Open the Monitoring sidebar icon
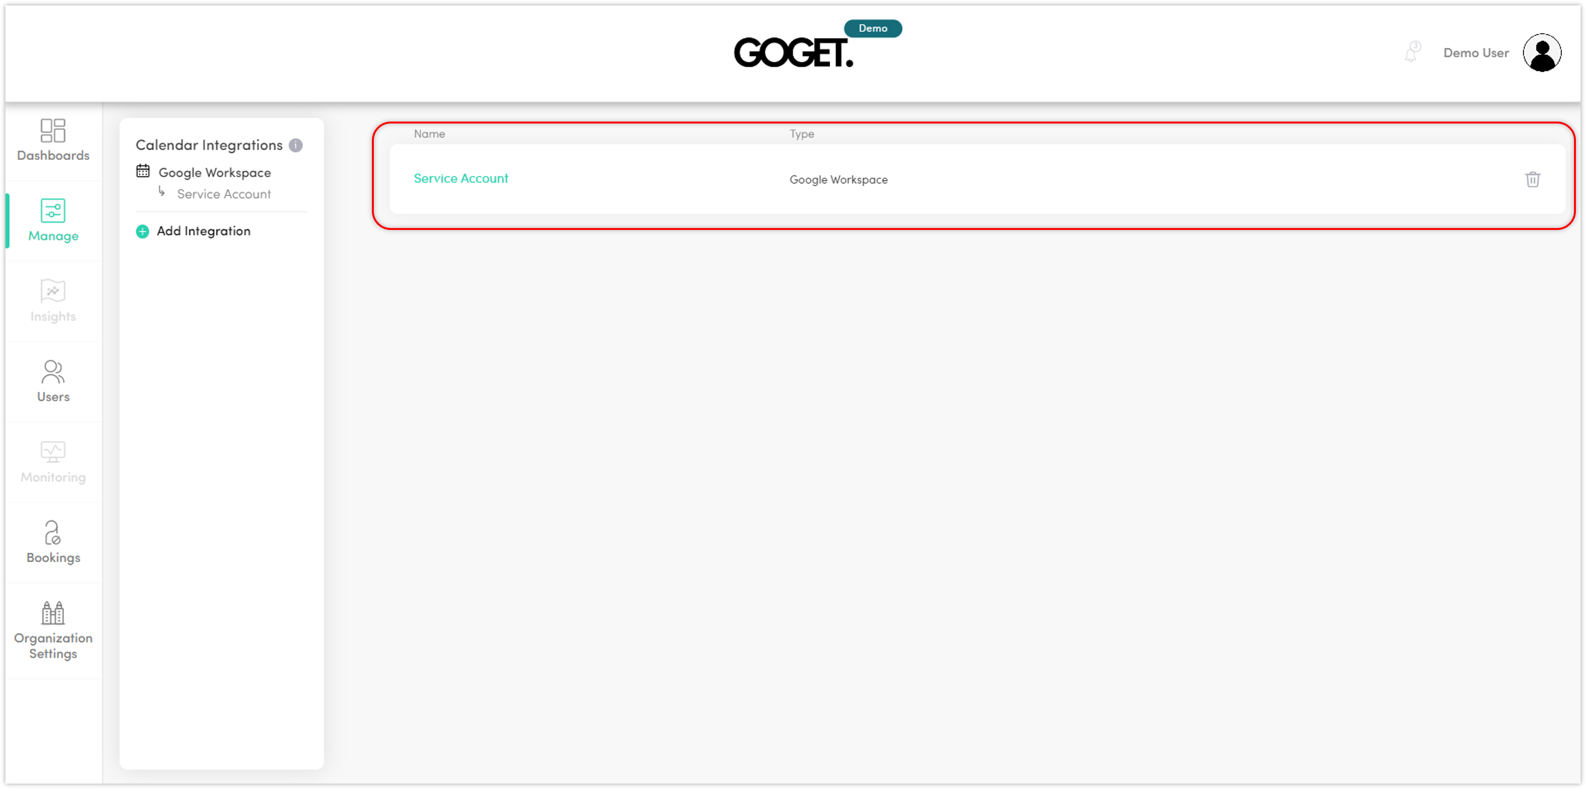This screenshot has width=1586, height=789. (x=53, y=452)
